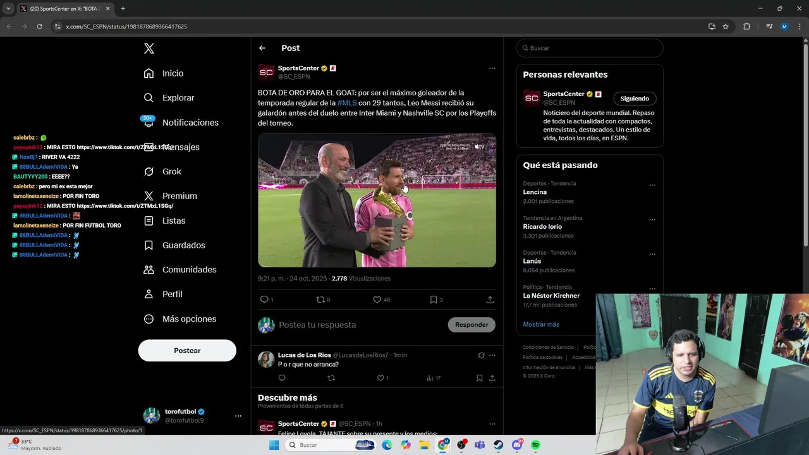809x455 pixels.
Task: Open Lencina trend options
Action: coord(652,185)
